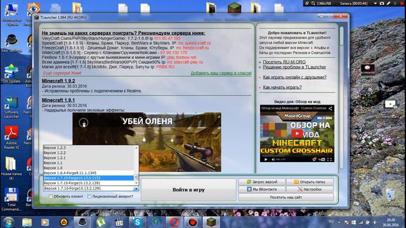Click the magnifier icon in recorder toolbar

click(x=313, y=3)
